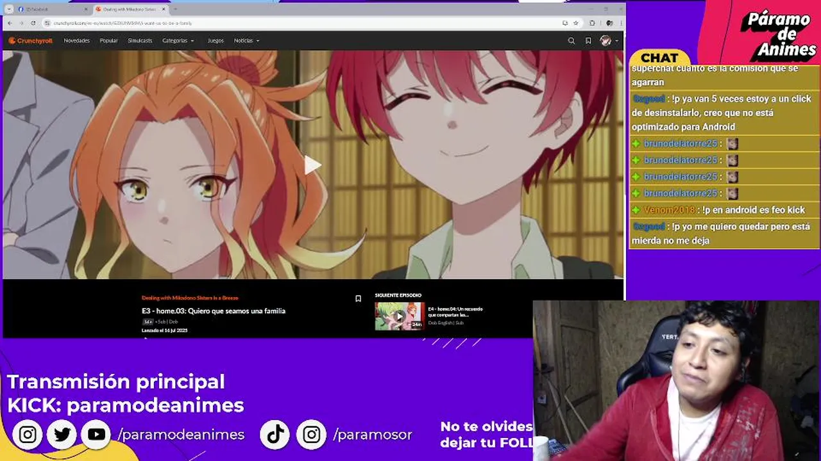
Task: Close the Crunchyroll tab
Action: pyautogui.click(x=164, y=9)
